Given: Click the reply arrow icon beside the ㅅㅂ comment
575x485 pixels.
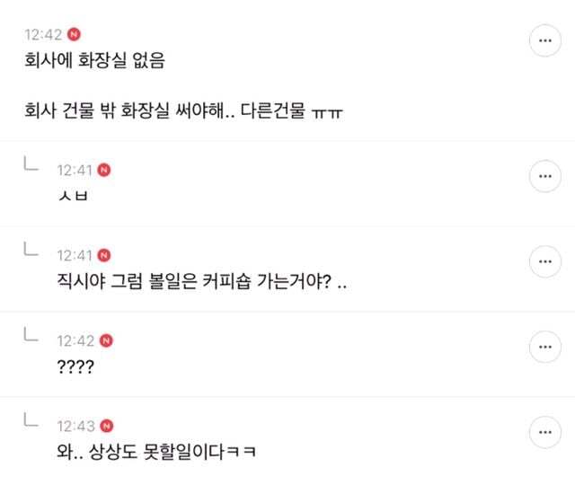Looking at the screenshot, I should pos(30,164).
